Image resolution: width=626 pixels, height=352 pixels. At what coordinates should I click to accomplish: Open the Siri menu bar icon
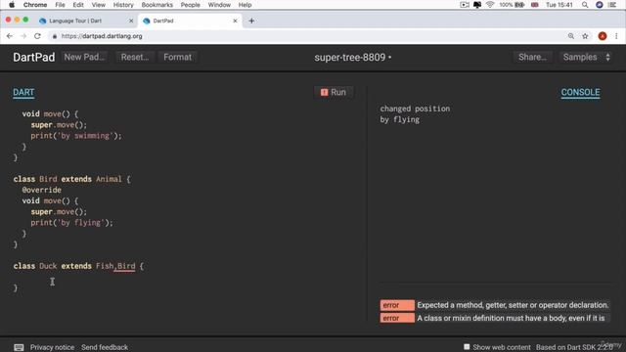point(600,5)
